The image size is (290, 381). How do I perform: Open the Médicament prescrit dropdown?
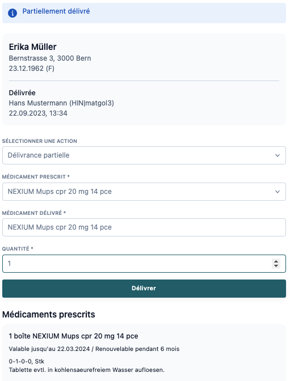tap(144, 192)
